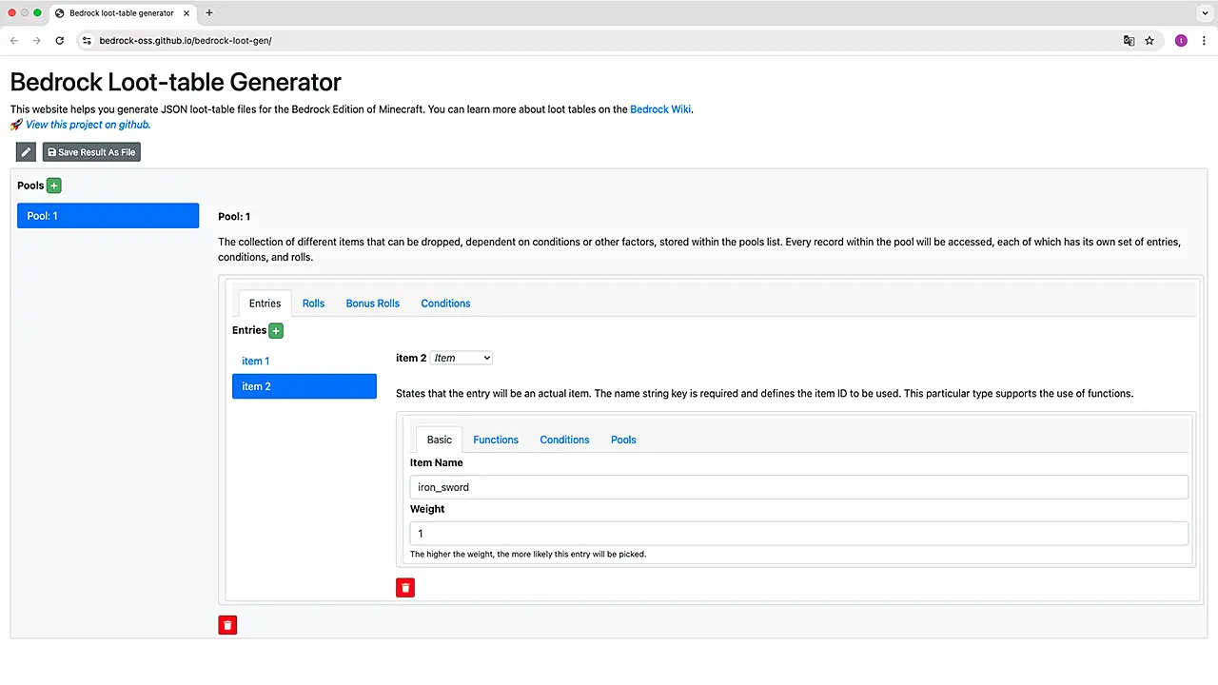1218x685 pixels.
Task: Add a new entry with green plus
Action: [x=276, y=330]
